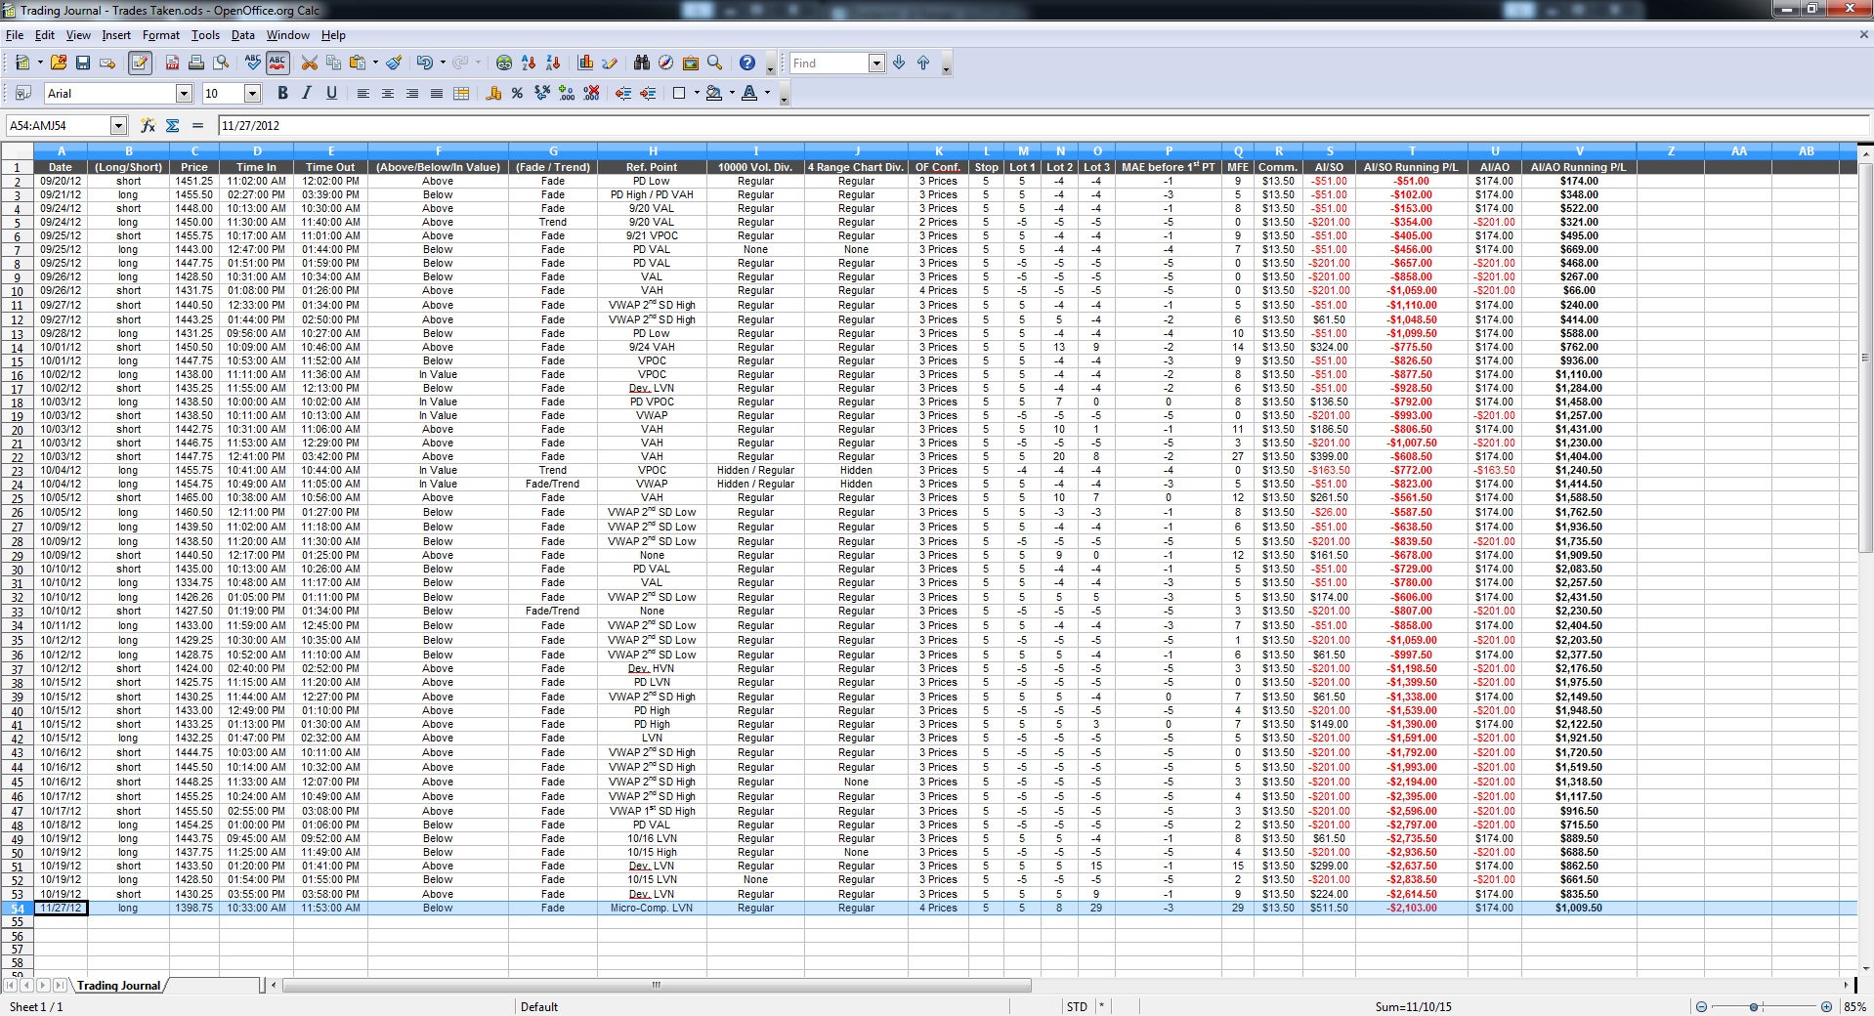
Task: Export directly as PDF
Action: (172, 63)
